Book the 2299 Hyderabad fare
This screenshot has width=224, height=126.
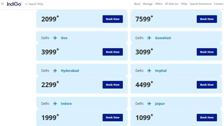click(112, 85)
